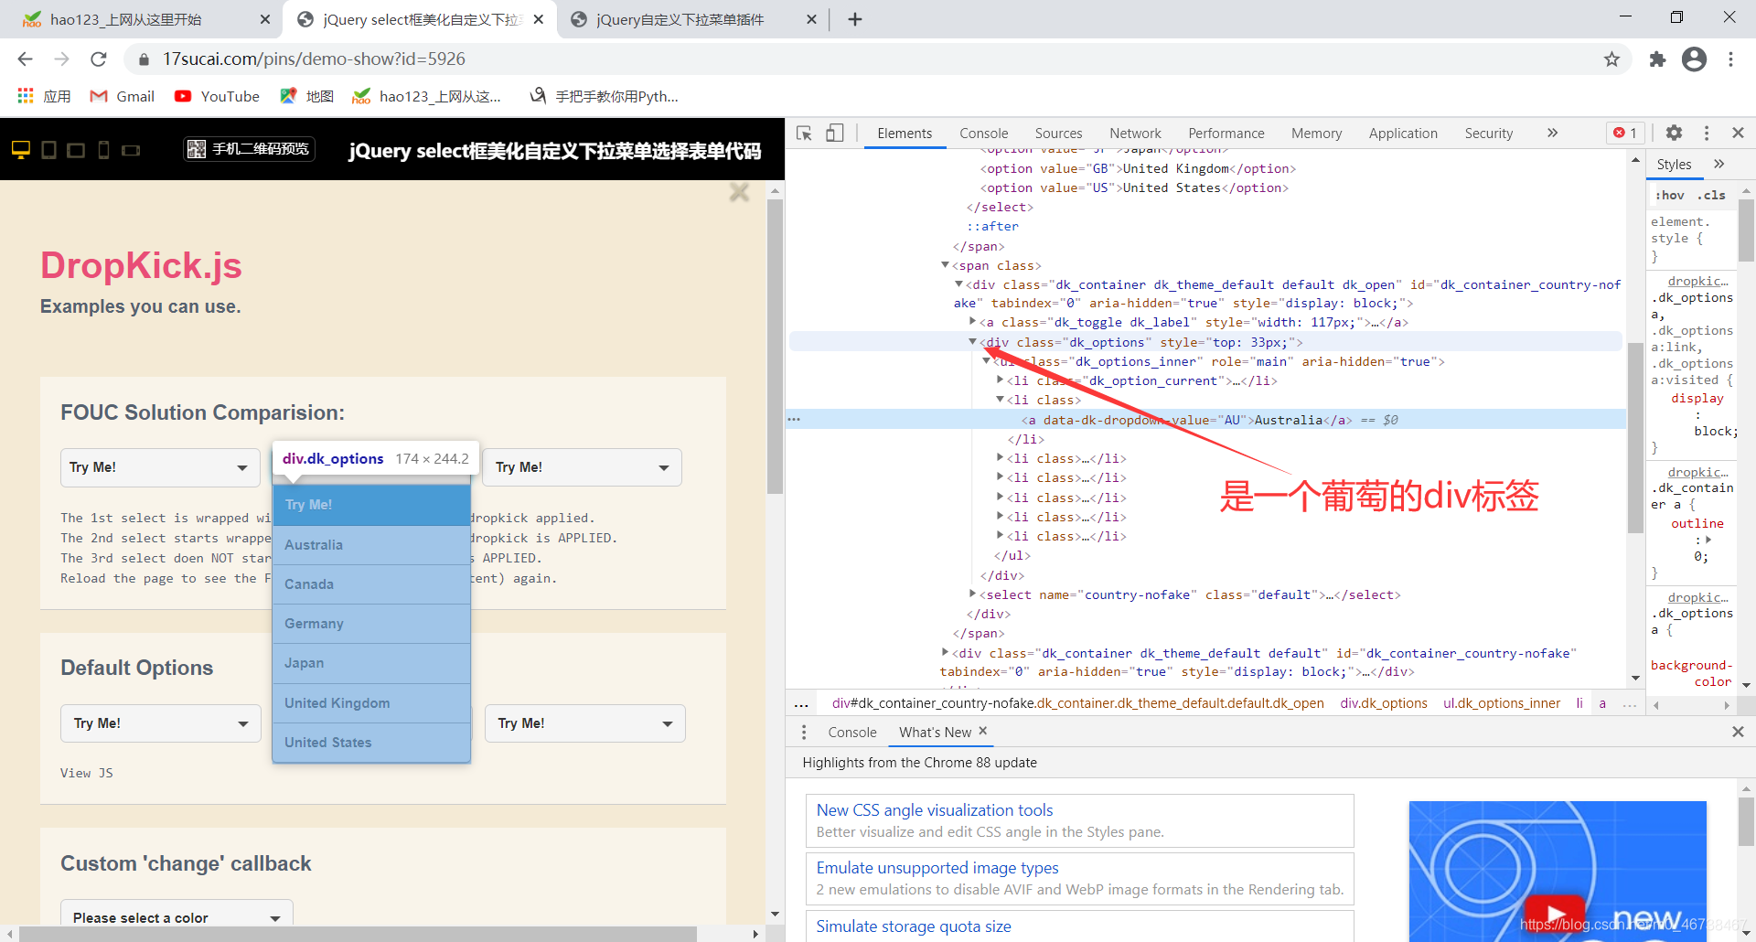This screenshot has height=942, width=1756.
Task: Expand the select country-nofake node
Action: click(x=972, y=594)
